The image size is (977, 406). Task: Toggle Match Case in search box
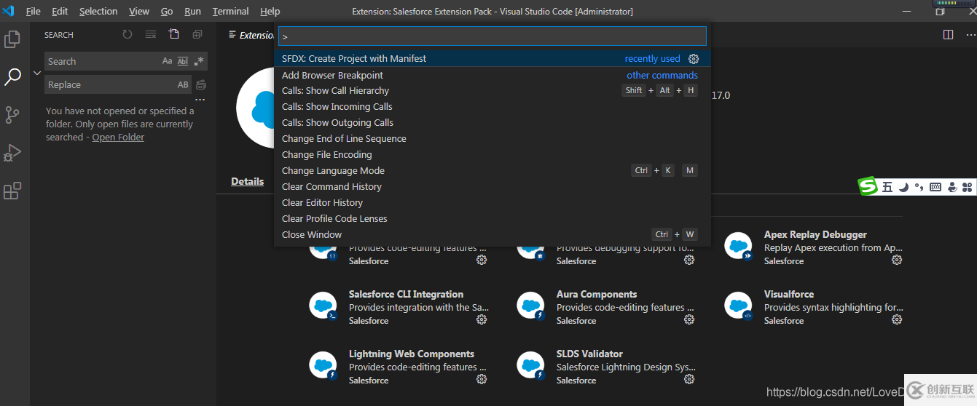point(168,61)
